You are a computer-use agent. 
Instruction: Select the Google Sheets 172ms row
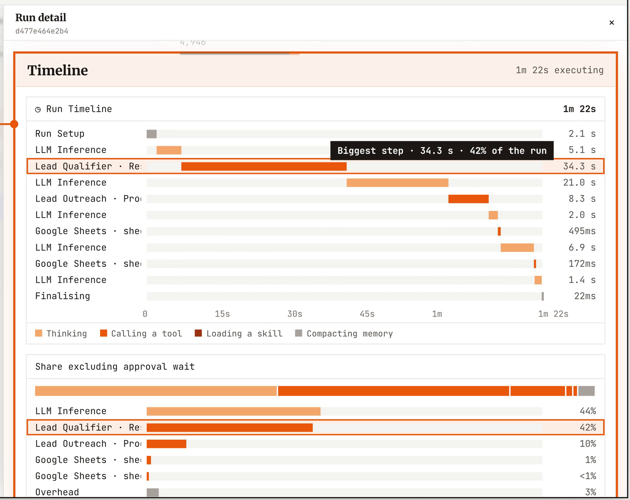(x=315, y=264)
